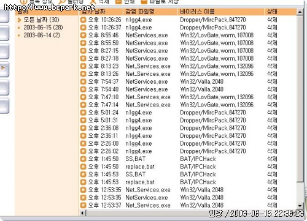Select NetServices.exe in the 오후 8:55:46 row

[x=147, y=36]
